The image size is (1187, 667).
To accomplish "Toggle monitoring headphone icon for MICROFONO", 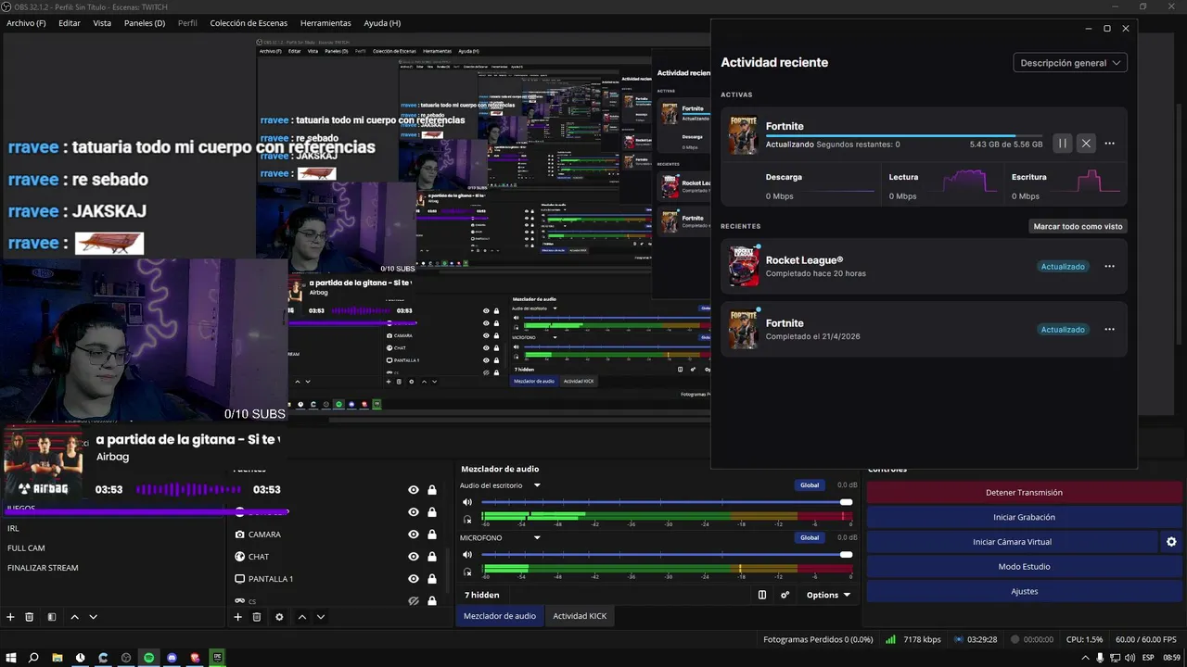I will pos(467,572).
